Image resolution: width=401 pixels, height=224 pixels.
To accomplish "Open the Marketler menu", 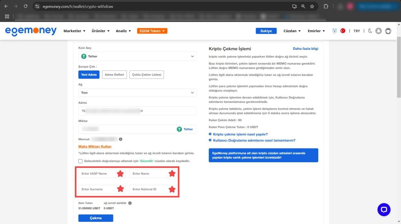I will click(x=75, y=31).
